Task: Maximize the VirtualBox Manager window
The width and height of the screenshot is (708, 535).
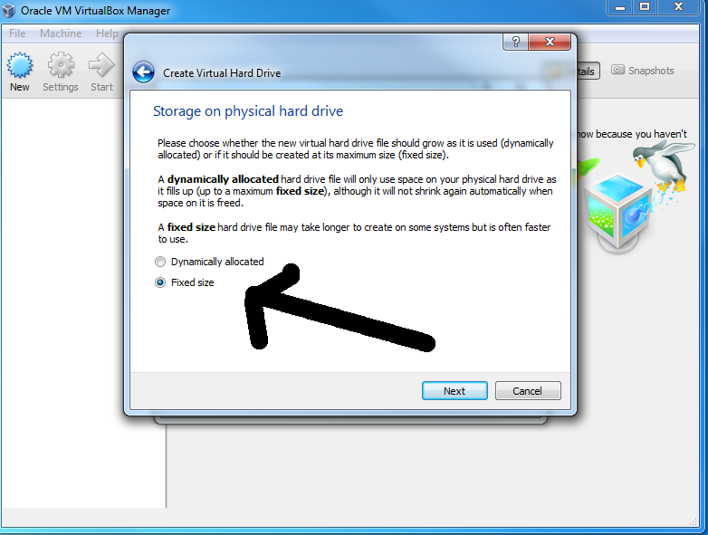Action: tap(645, 6)
